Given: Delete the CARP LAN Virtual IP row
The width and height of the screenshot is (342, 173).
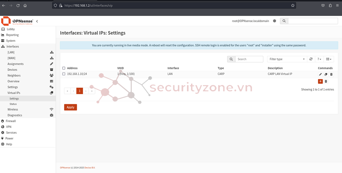Looking at the screenshot, I should click(x=331, y=74).
